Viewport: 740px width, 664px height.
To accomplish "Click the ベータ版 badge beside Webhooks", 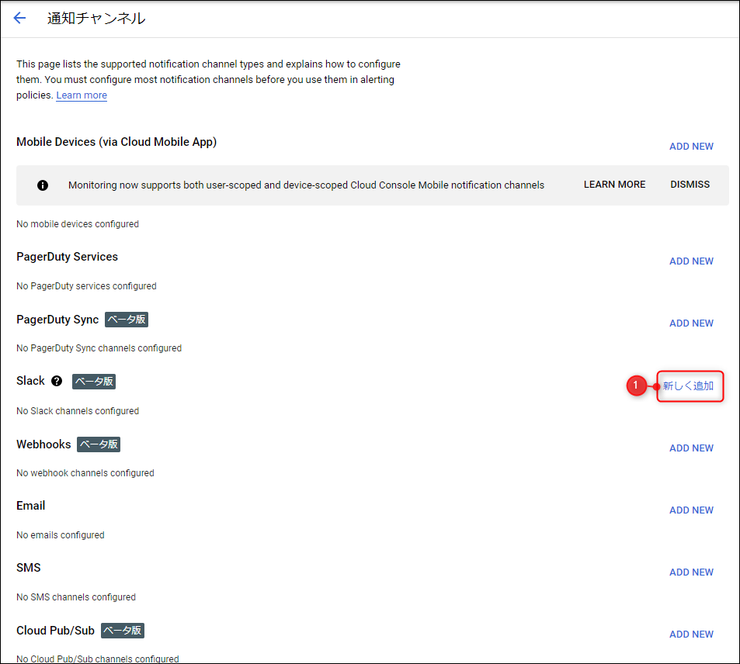I will coord(99,444).
